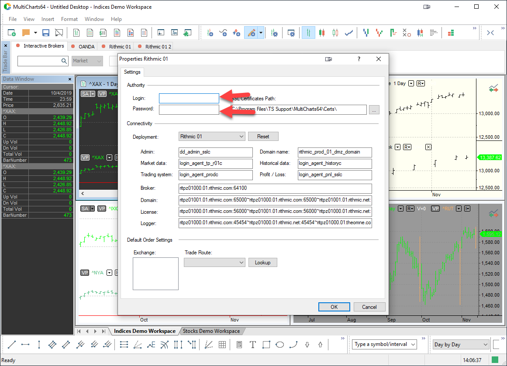Screen dimensions: 507x366
Task: Toggle the SA button on ^XAX chart
Action: tap(85, 94)
